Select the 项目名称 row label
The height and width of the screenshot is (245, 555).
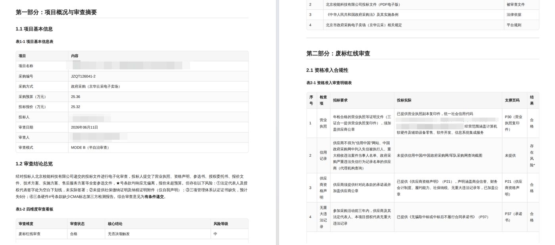26,66
